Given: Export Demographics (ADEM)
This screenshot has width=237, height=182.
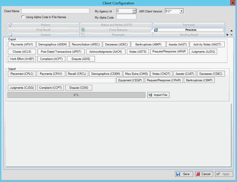Looking at the screenshot, I should pos(53,45).
